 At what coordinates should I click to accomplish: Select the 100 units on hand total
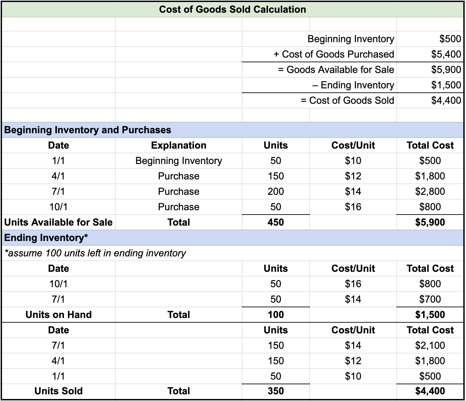[276, 315]
